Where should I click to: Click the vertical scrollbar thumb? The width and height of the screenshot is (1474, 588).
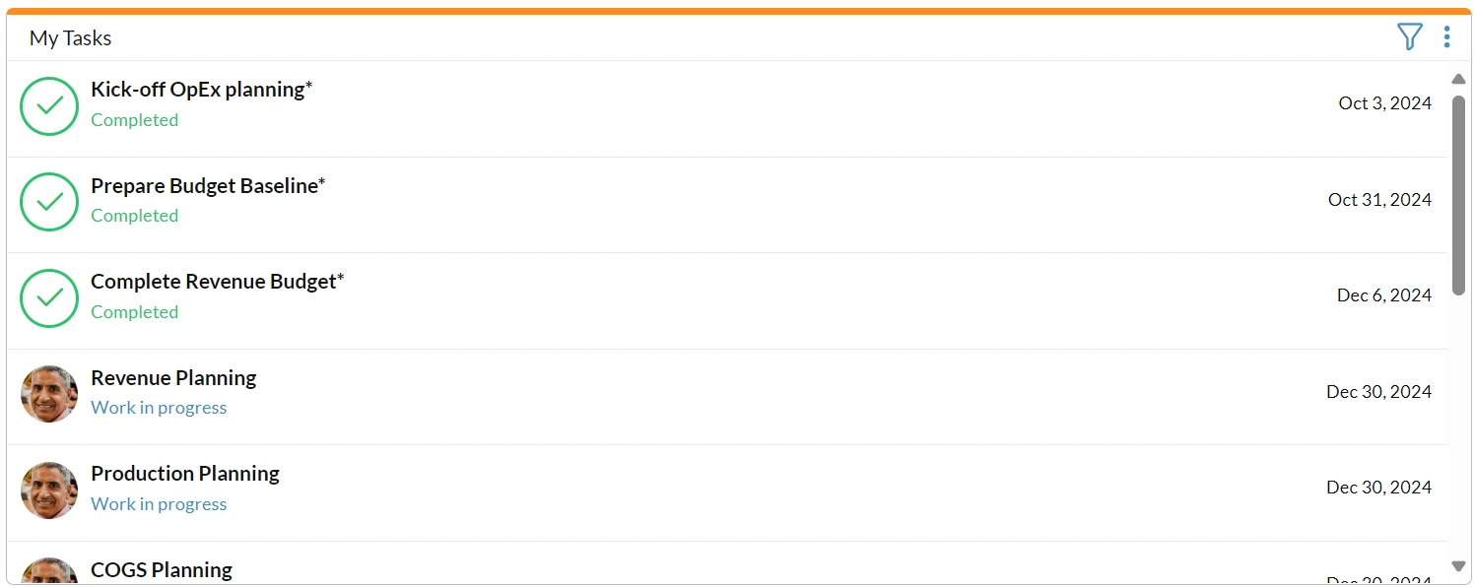tap(1459, 195)
